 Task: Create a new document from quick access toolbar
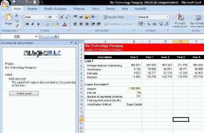(35, 2)
